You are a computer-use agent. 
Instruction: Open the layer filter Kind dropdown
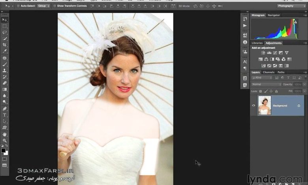point(262,78)
